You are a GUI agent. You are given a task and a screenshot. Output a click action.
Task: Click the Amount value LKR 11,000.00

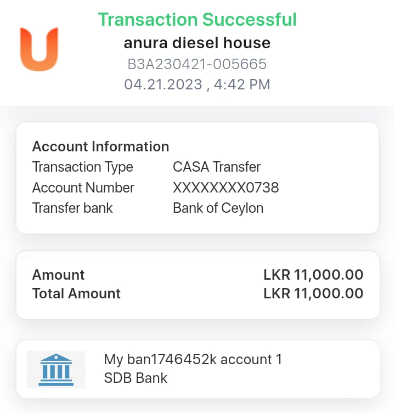313,275
